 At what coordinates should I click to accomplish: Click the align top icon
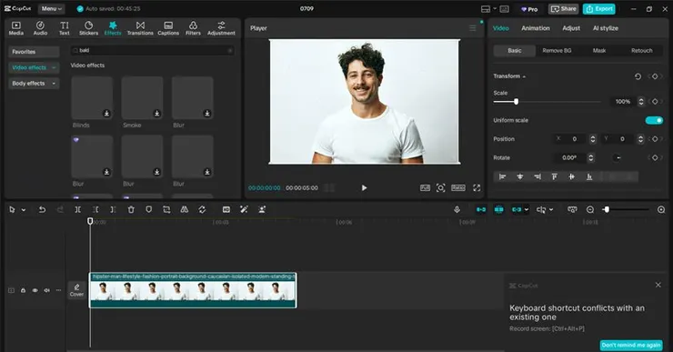click(x=554, y=176)
